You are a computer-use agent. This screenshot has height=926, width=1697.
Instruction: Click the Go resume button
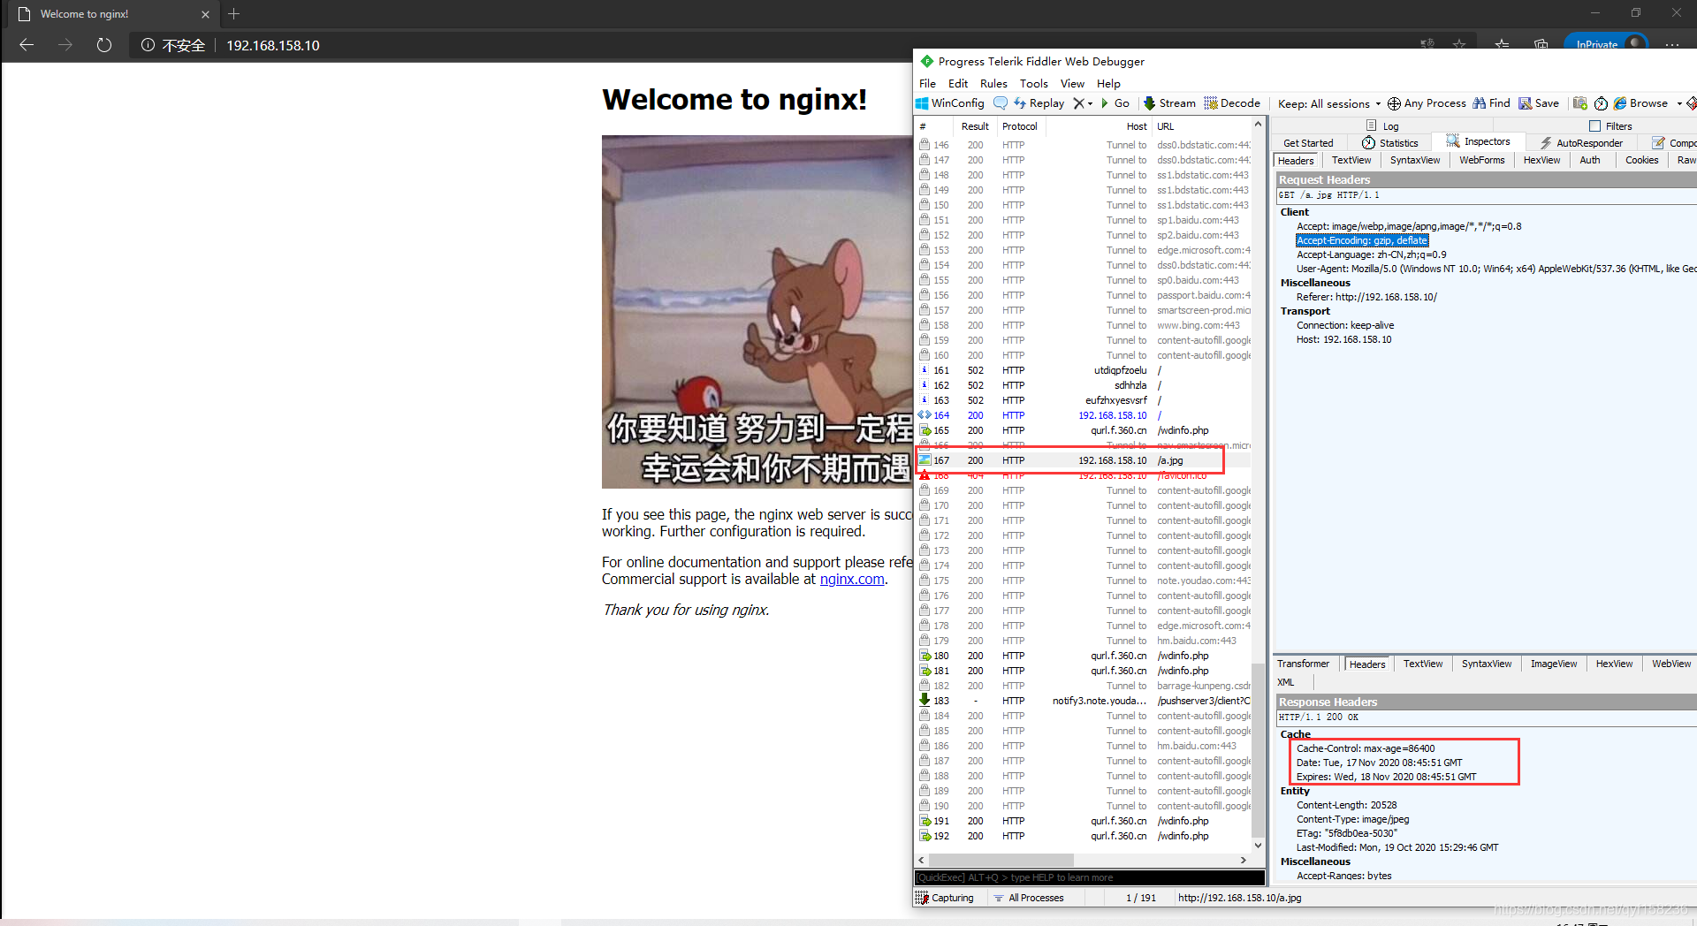coord(1115,103)
